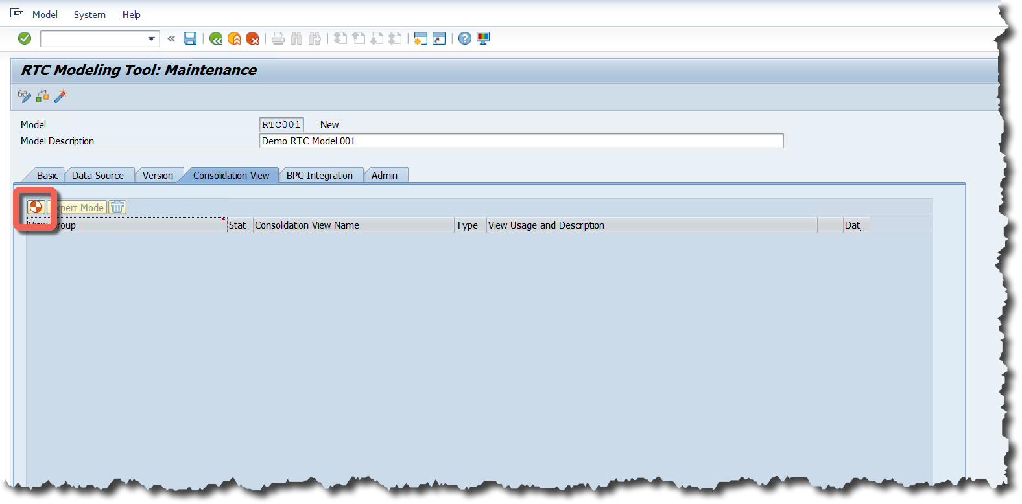The width and height of the screenshot is (1022, 504).
Task: Click the generate view wheel icon
Action: tap(36, 207)
